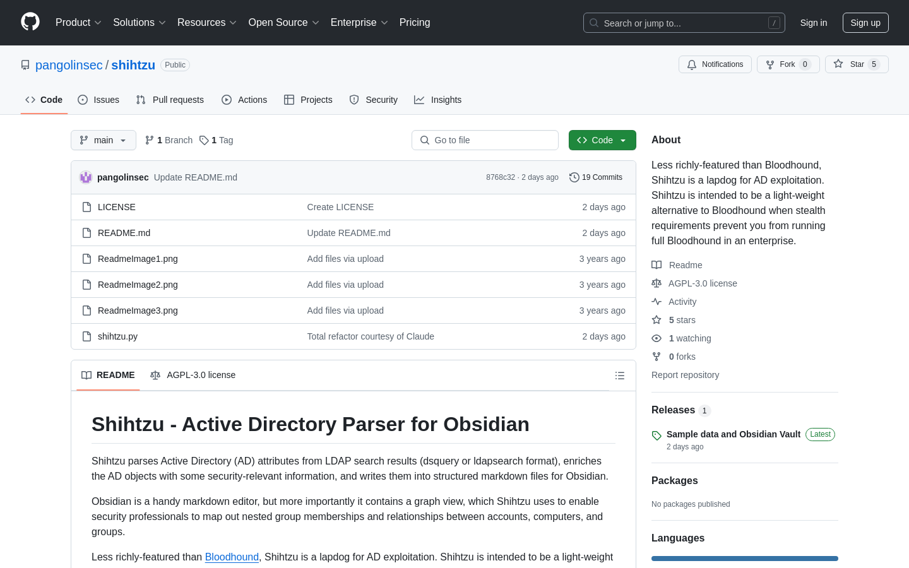Open the README outline list icon

coord(620,376)
